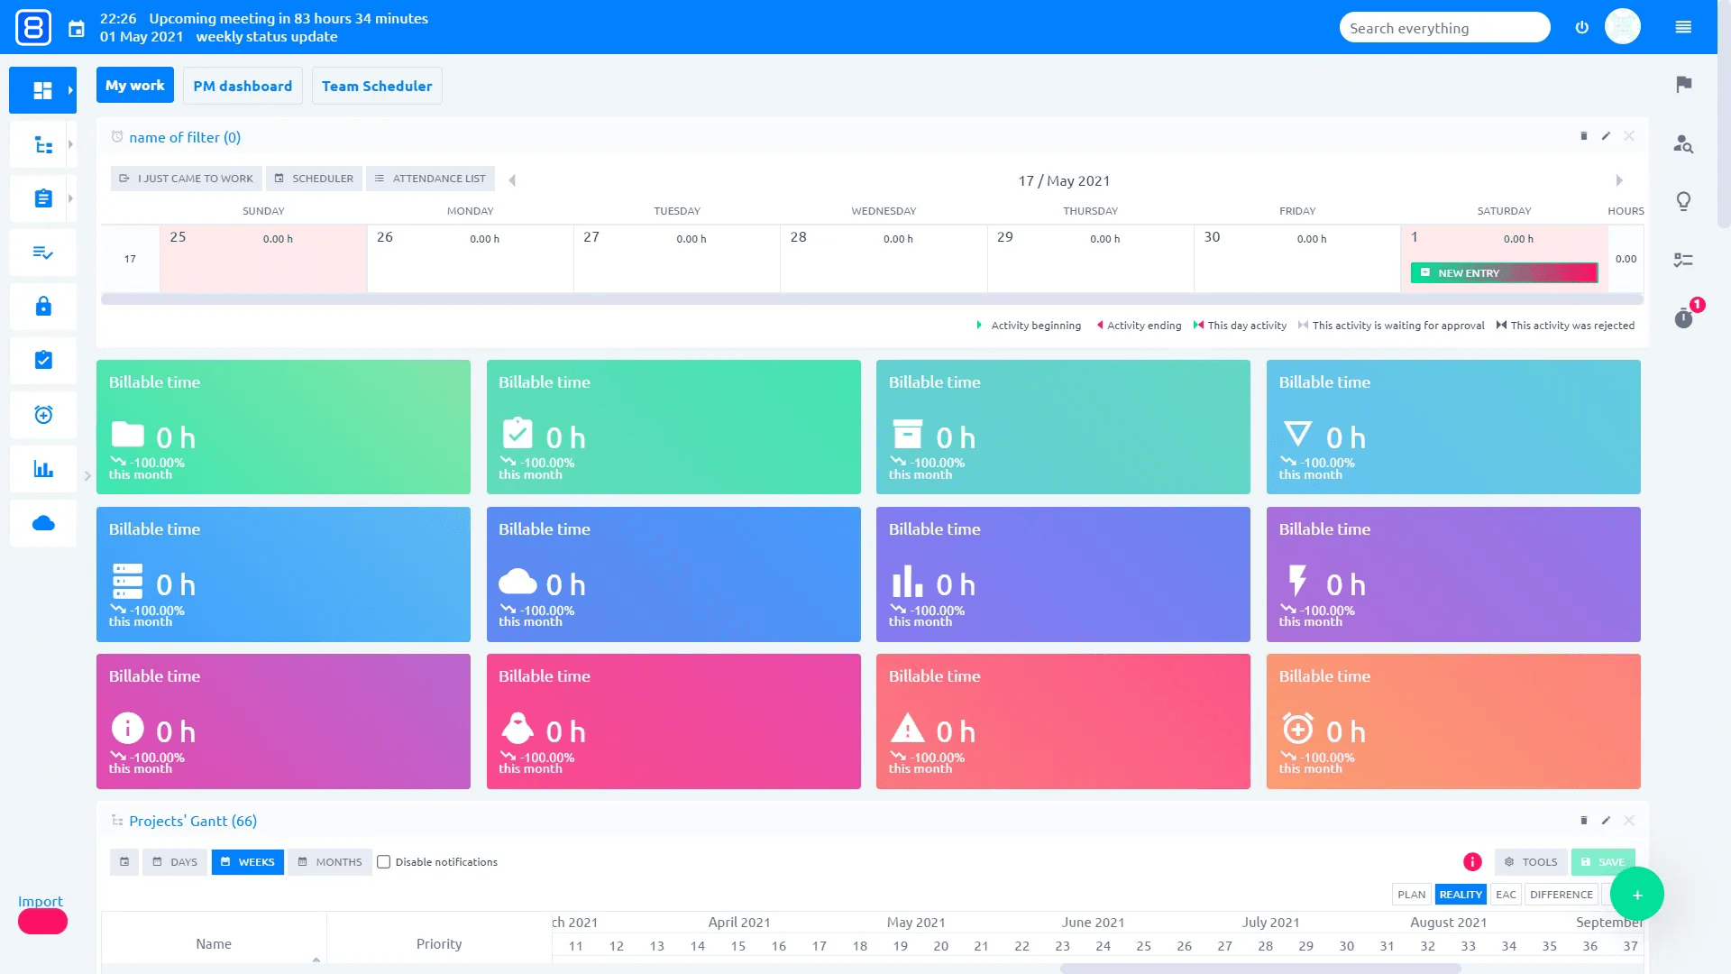Switch Gantt view to REALITY mode
This screenshot has width=1731, height=974.
click(x=1461, y=894)
